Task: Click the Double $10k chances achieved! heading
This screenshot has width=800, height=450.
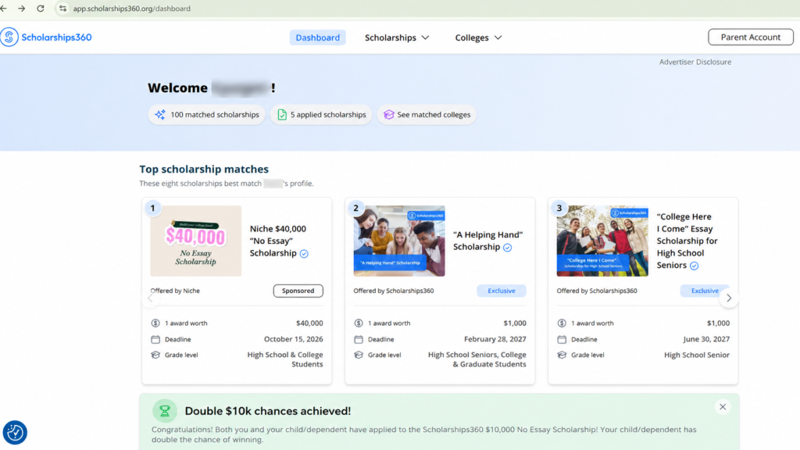Action: pos(268,411)
